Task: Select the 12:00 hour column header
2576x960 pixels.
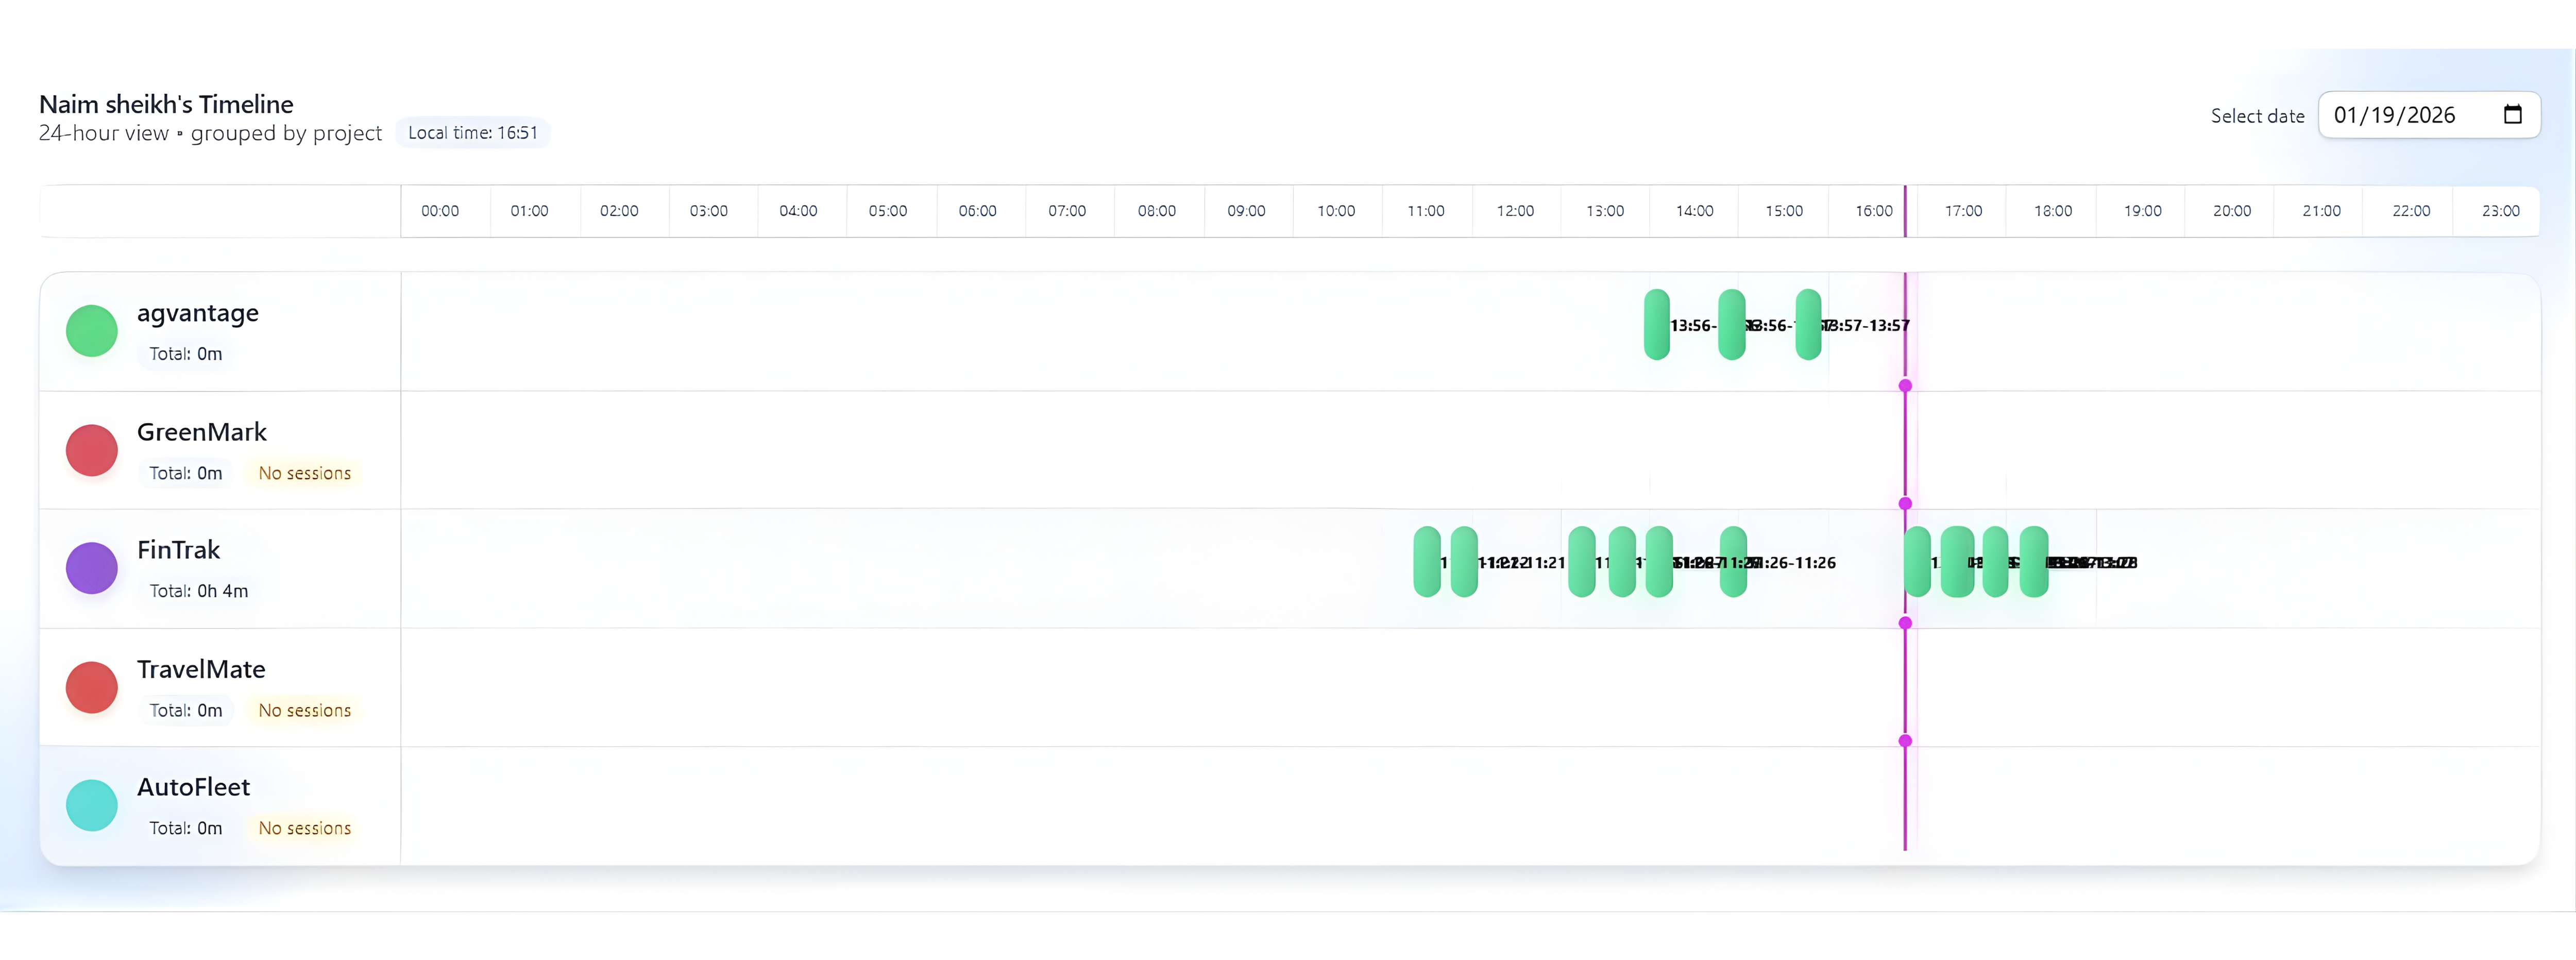Action: (x=1515, y=210)
